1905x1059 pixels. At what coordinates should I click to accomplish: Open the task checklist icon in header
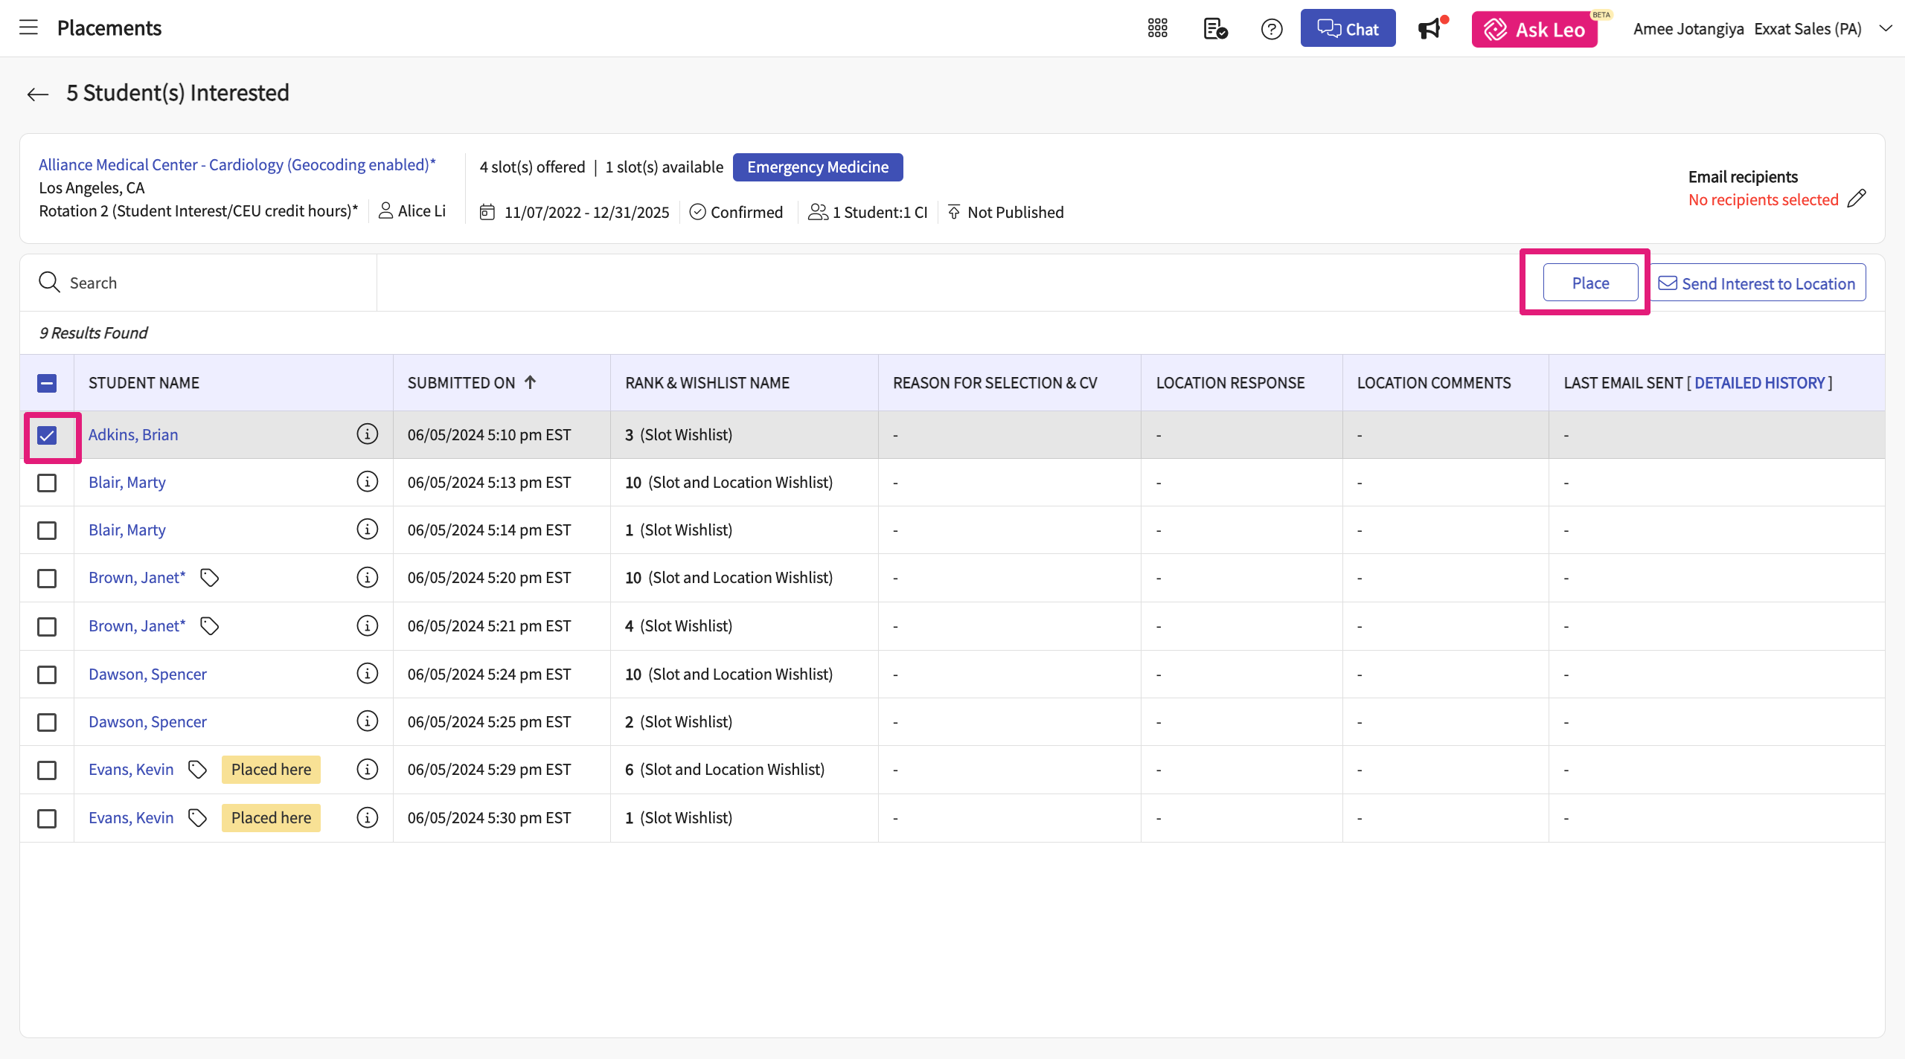[1214, 29]
